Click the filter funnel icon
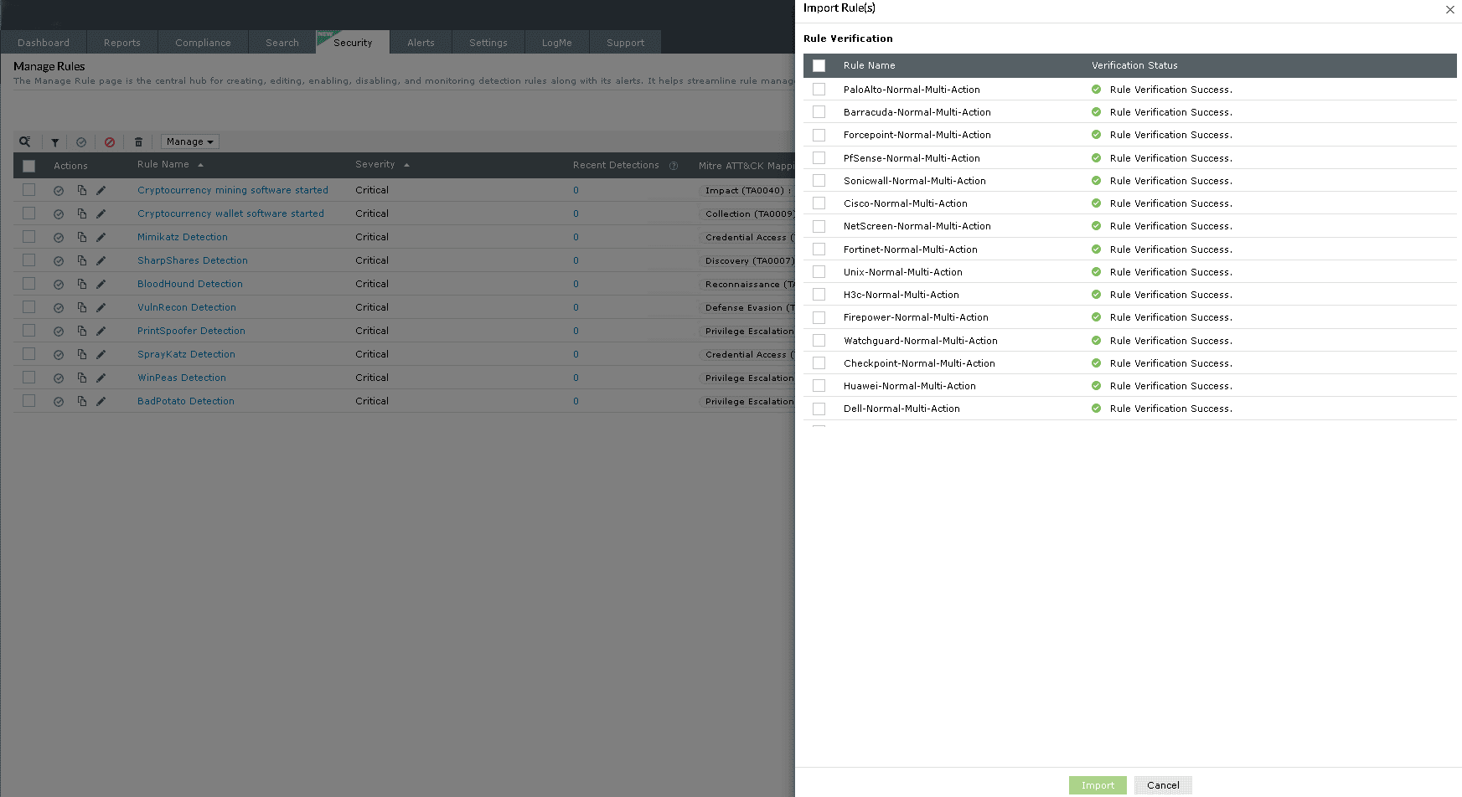Viewport: 1462px width, 797px height. (x=54, y=141)
